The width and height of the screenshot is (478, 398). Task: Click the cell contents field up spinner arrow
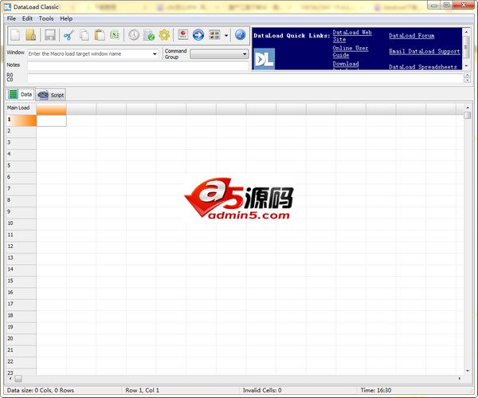(x=468, y=75)
